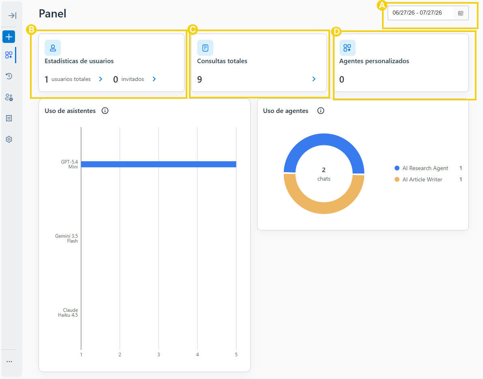Open the dashboard grid icon in sidebar
Viewport: 483px width, 379px height.
pos(9,55)
